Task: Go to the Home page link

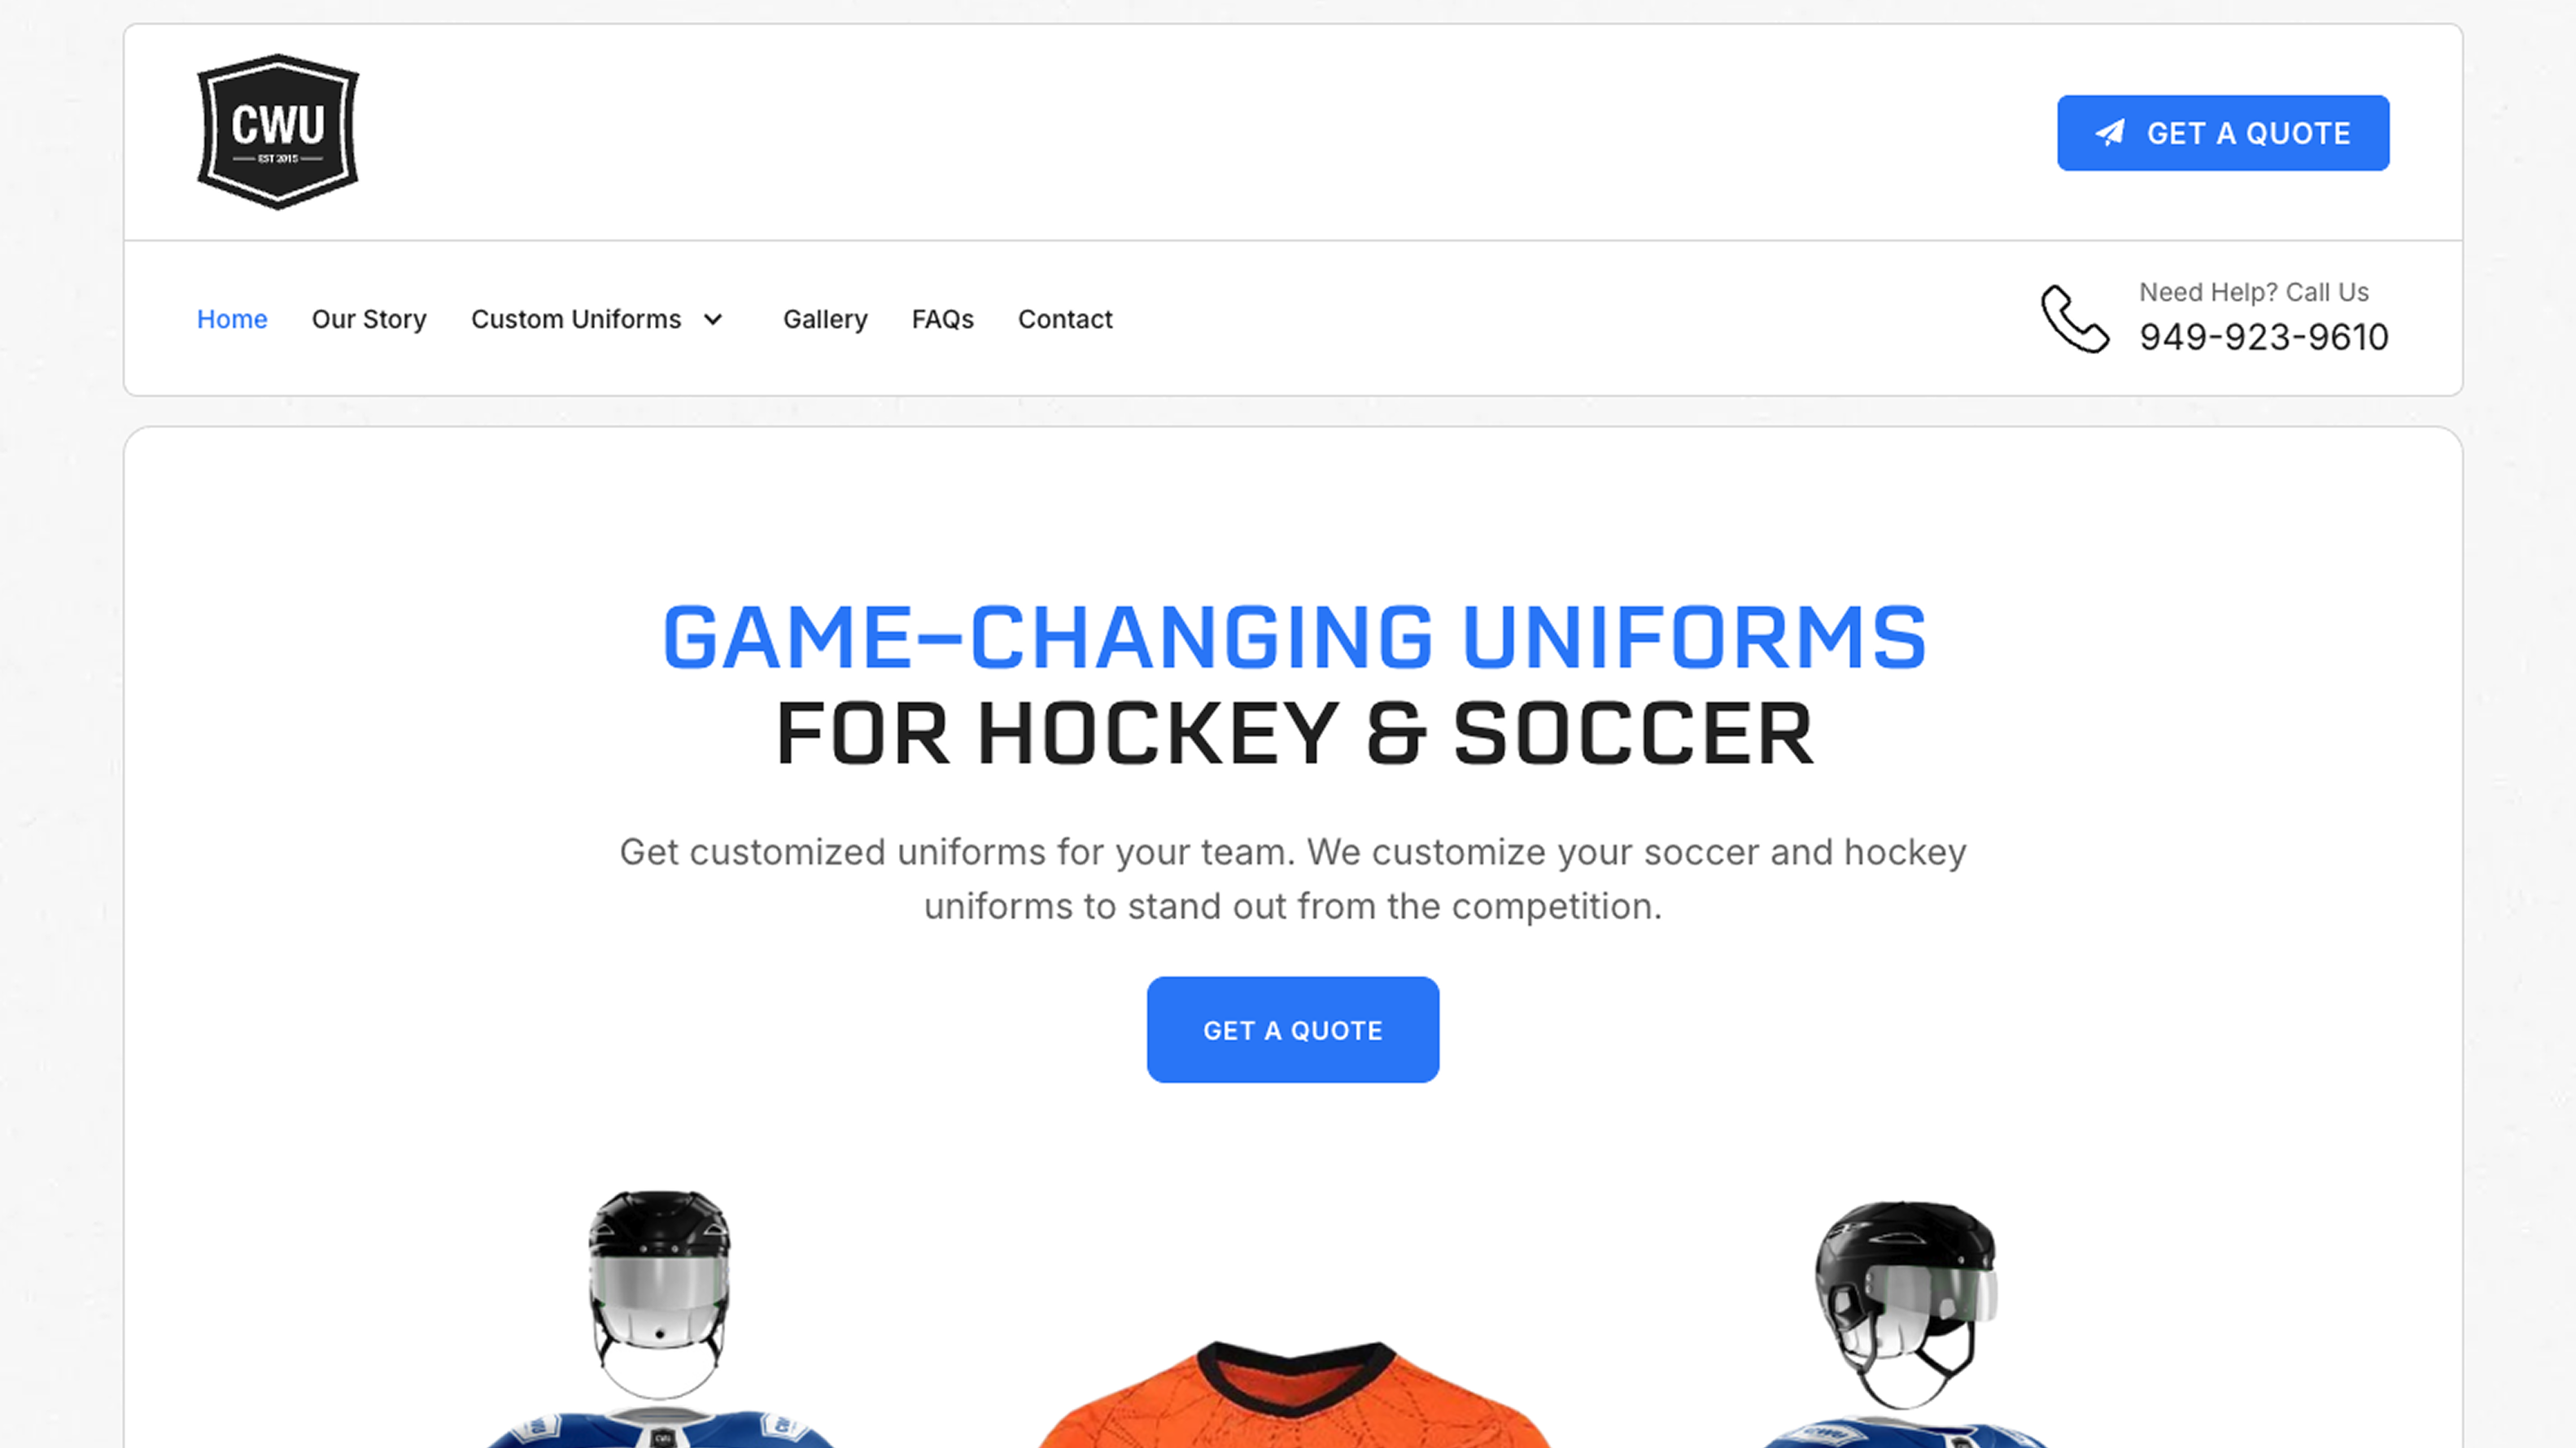Action: (232, 319)
